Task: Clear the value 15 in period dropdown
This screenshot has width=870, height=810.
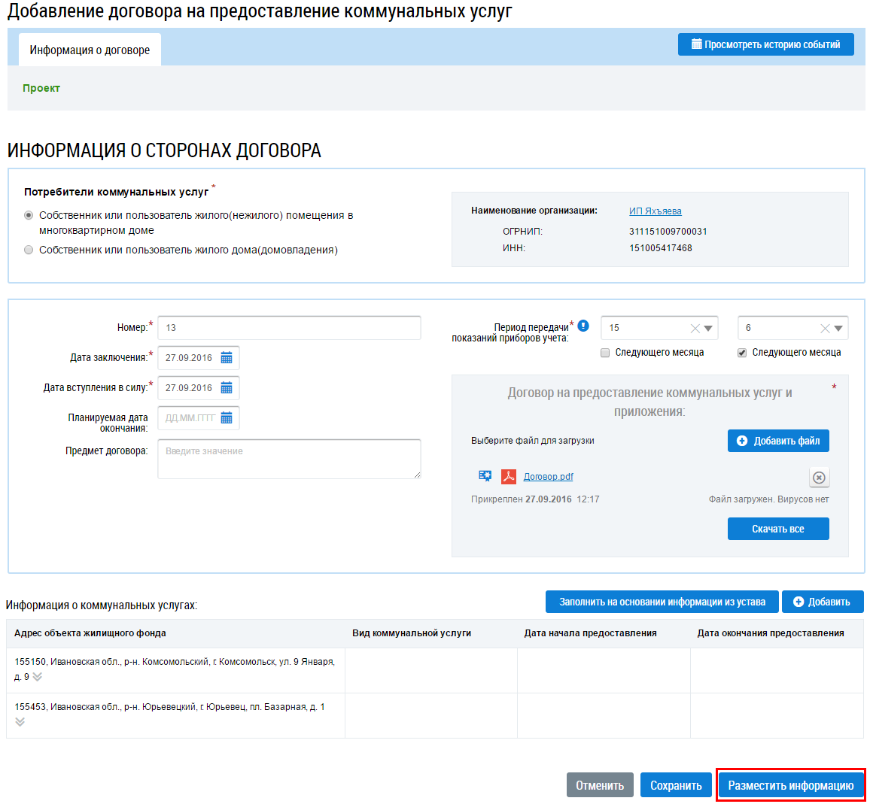Action: 695,329
